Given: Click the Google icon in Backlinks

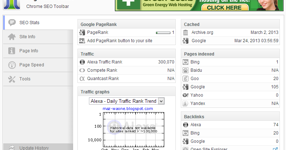Looking at the screenshot, I should click(186, 141).
